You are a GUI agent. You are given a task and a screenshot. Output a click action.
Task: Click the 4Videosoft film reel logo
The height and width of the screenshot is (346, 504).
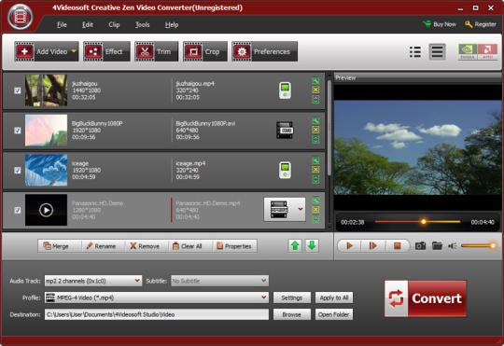pos(21,17)
